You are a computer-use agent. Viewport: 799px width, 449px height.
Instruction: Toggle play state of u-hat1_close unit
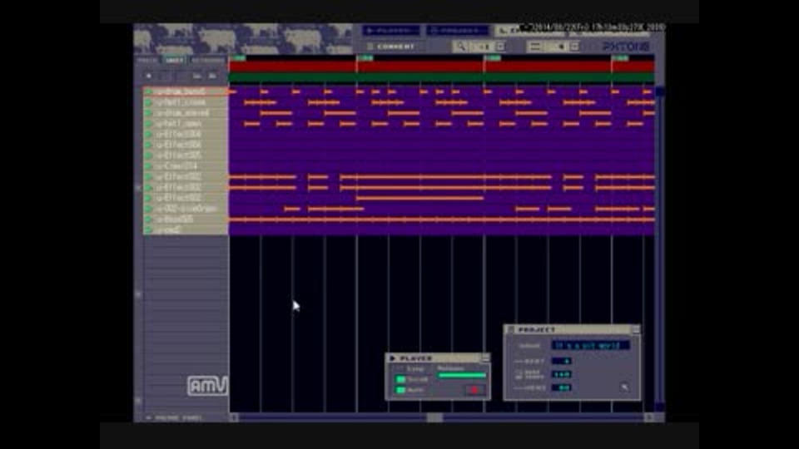click(x=148, y=102)
